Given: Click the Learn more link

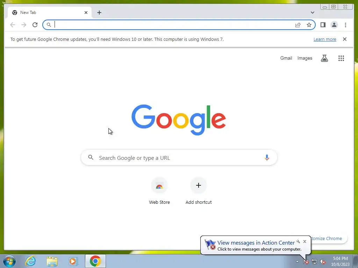Looking at the screenshot, I should [x=325, y=39].
